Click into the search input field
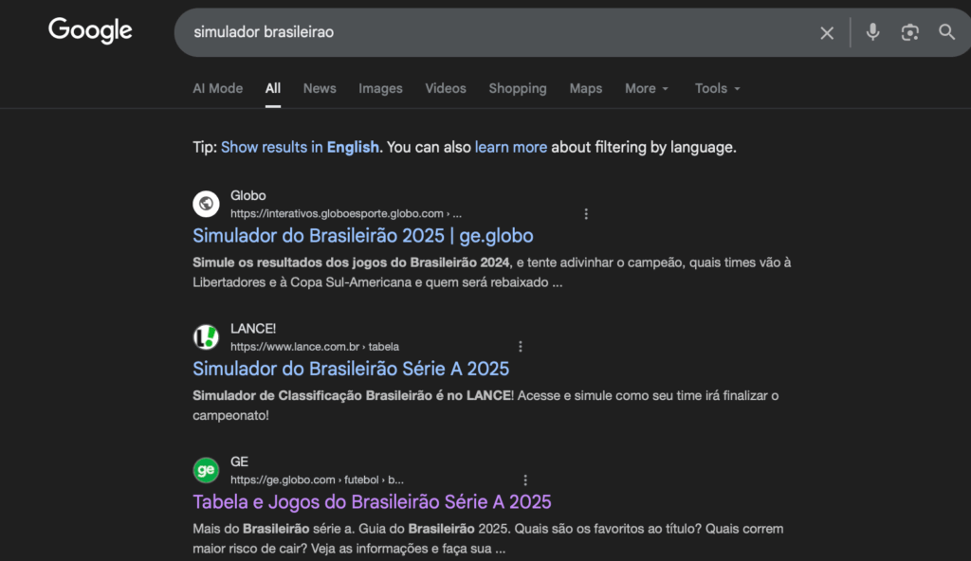The width and height of the screenshot is (971, 561). click(493, 32)
